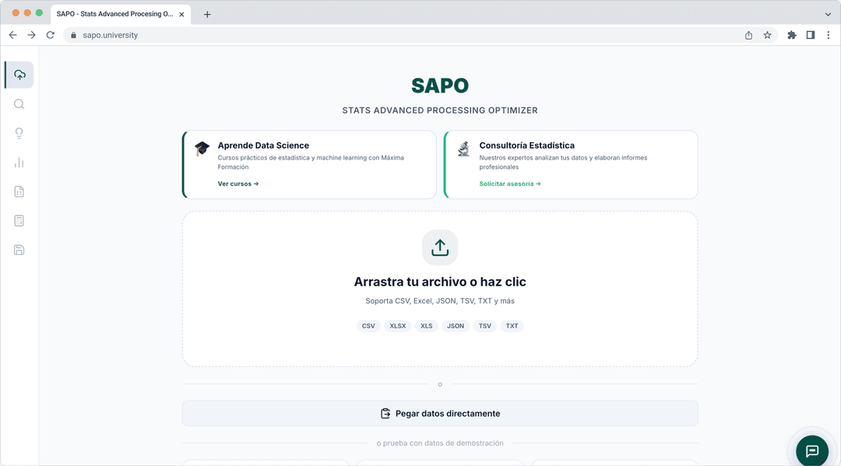Click the Stats Advanced Processing Optimizer subtitle
The image size is (841, 466).
pos(440,110)
